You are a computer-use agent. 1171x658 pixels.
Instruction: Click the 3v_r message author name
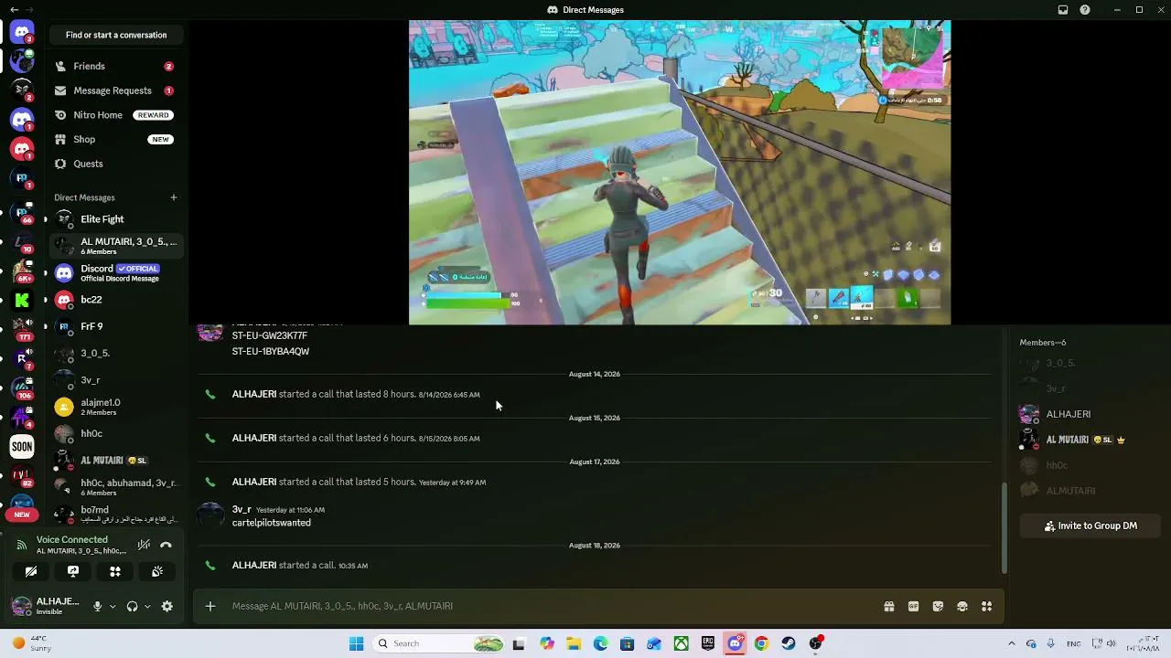point(242,509)
